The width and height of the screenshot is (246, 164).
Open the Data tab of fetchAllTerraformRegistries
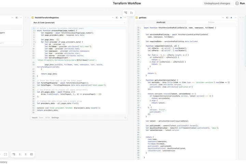click(41, 118)
